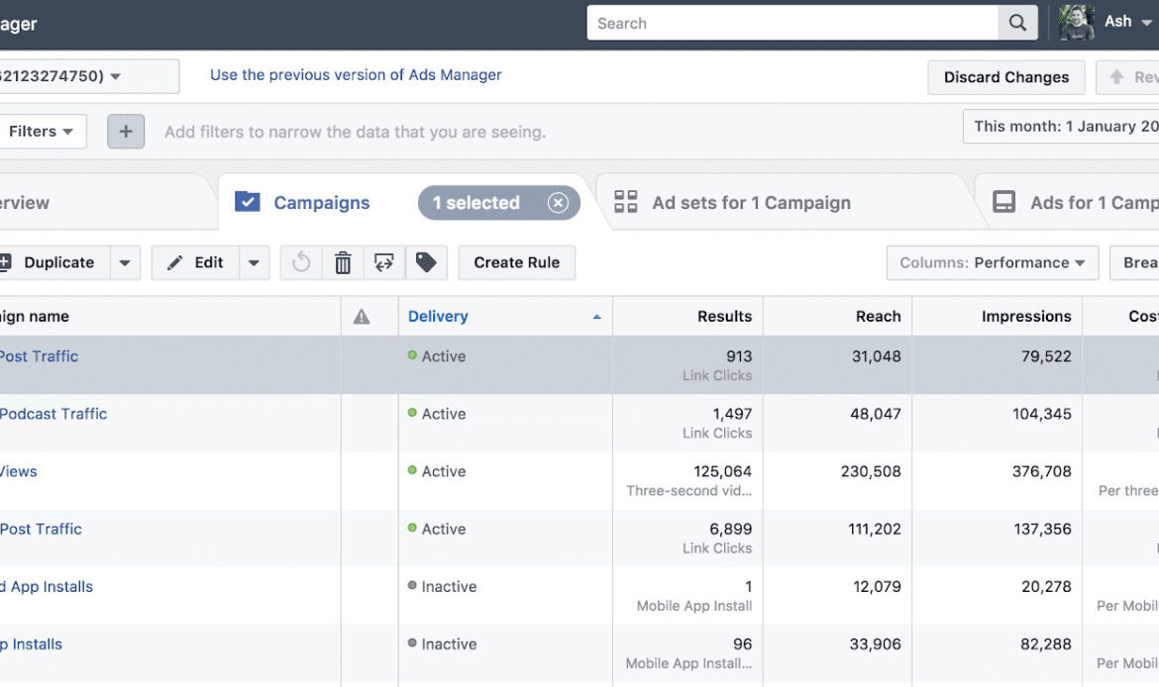
Task: Open Columns: Performance dropdown
Action: click(x=992, y=262)
